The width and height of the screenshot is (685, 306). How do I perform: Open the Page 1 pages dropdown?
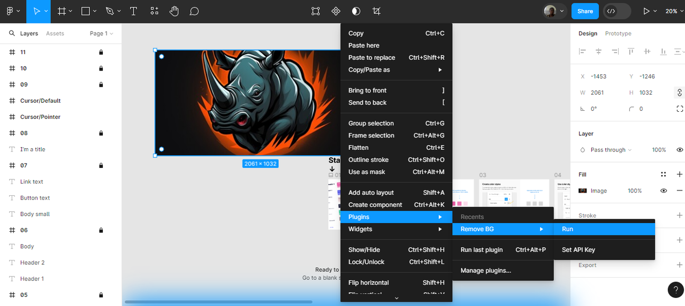point(102,33)
